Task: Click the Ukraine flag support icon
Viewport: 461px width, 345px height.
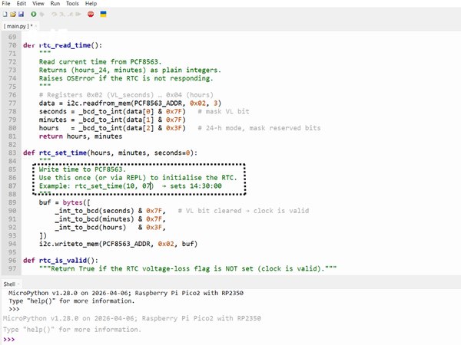Action: click(x=103, y=14)
